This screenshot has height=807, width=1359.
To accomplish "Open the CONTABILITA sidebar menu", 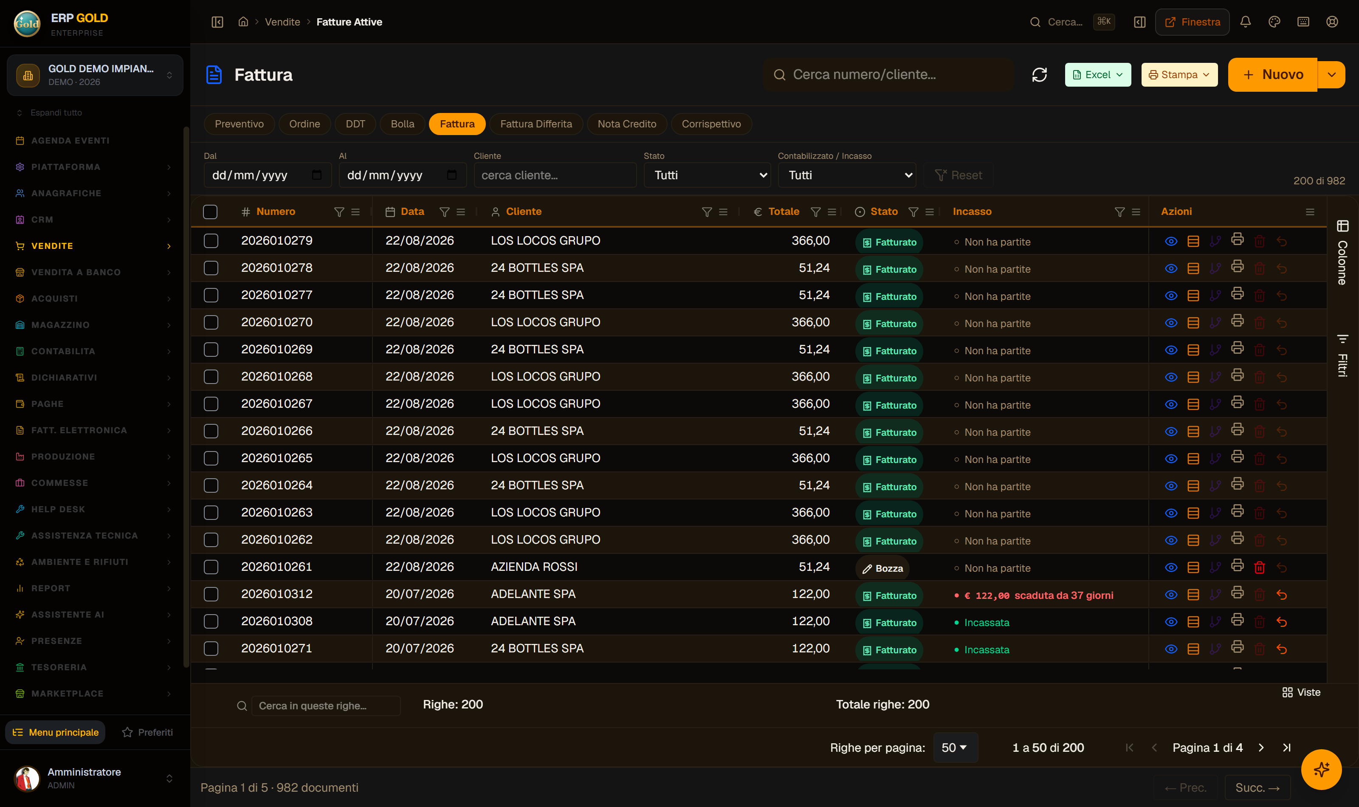I will tap(95, 351).
